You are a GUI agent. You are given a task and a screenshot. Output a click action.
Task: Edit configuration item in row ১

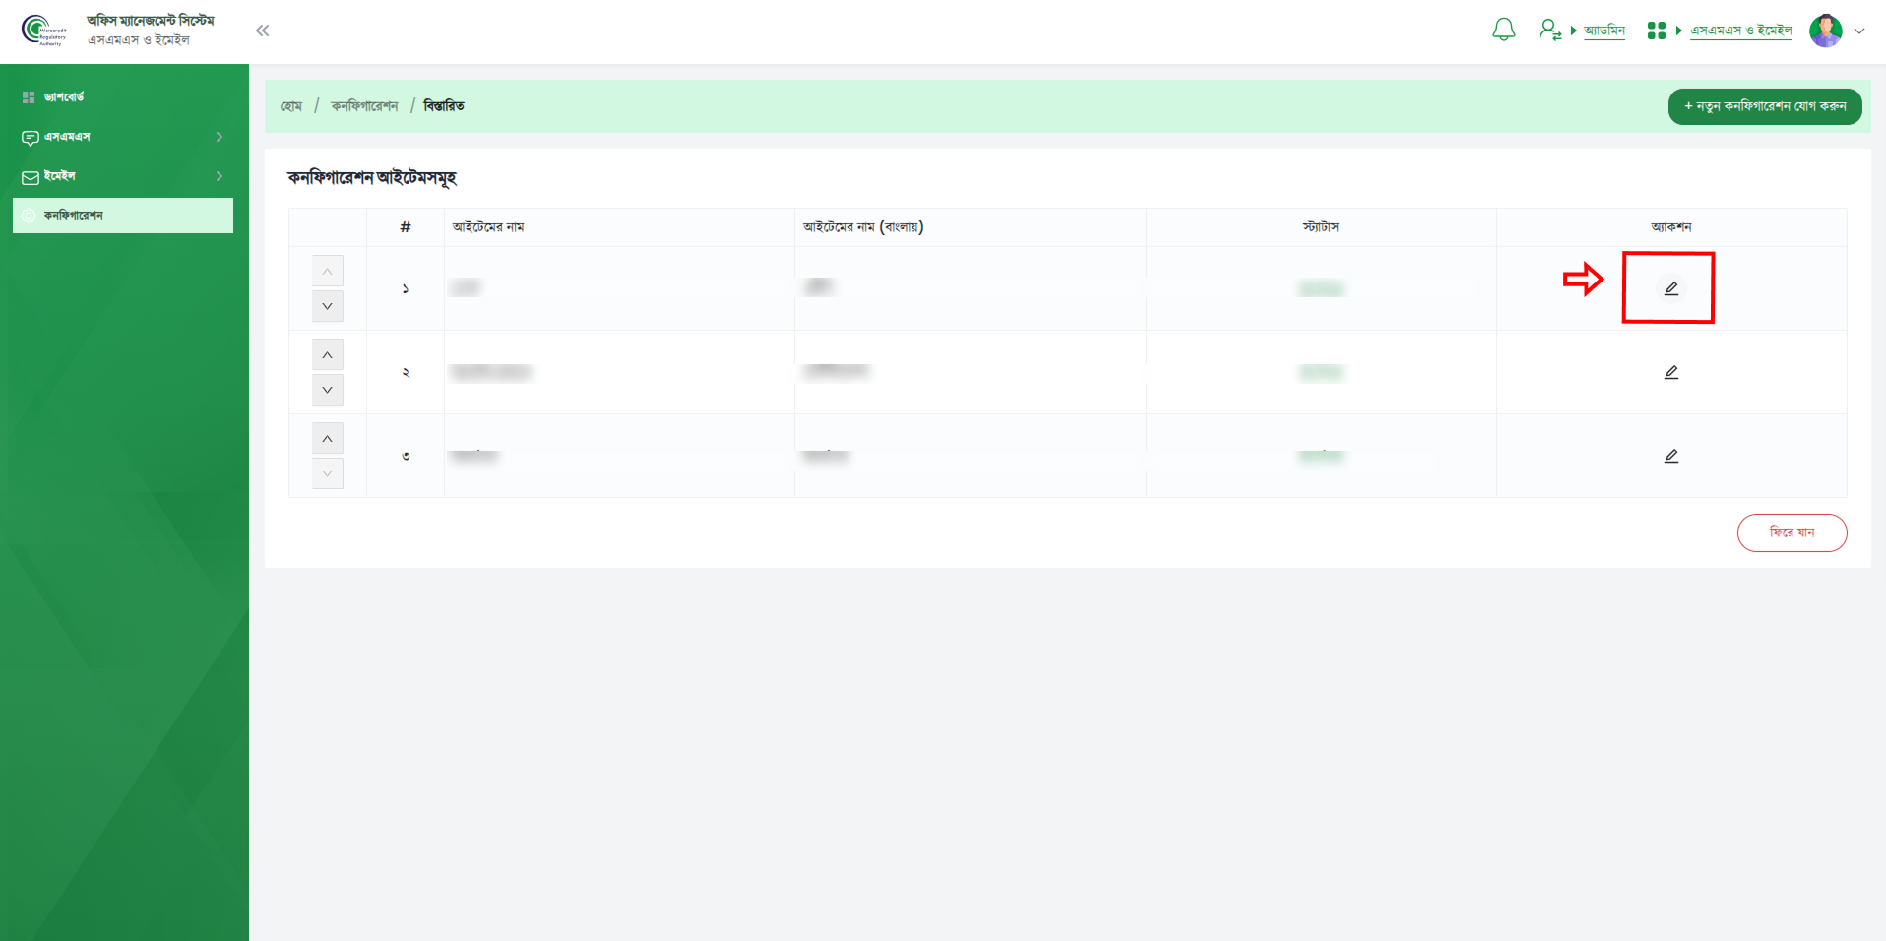(1670, 288)
